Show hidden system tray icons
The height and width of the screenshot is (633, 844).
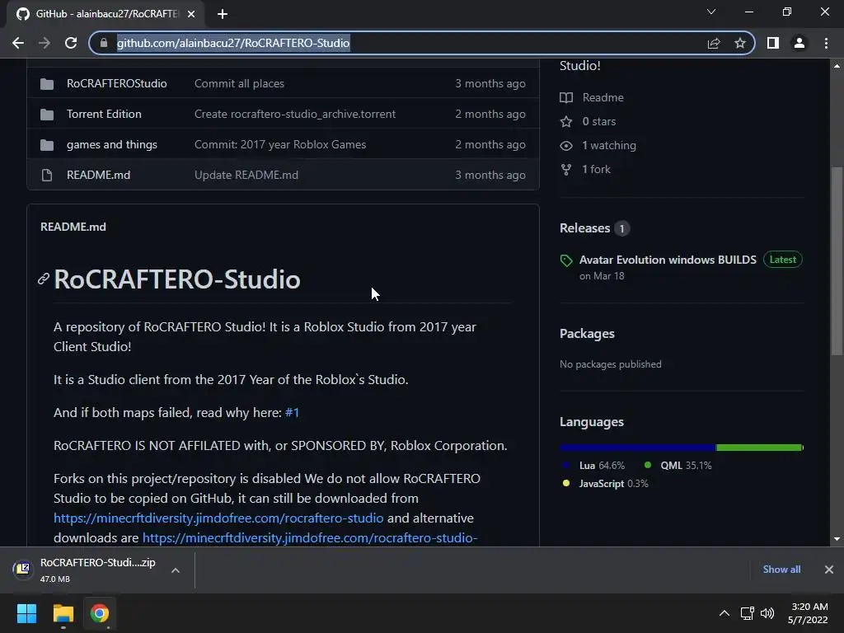coord(724,613)
